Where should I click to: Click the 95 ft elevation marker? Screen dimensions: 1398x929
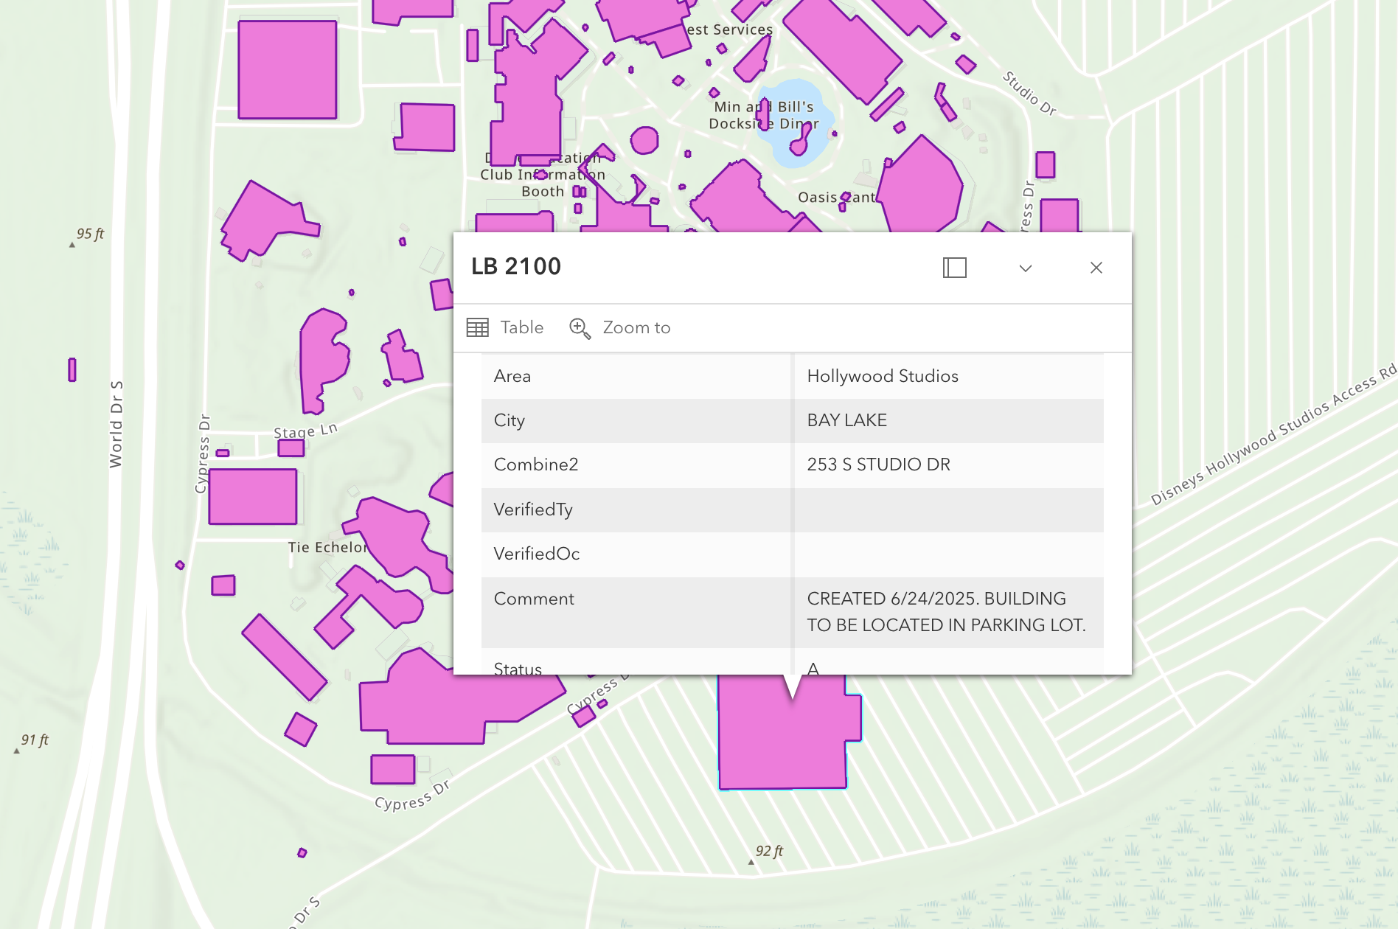coord(90,234)
